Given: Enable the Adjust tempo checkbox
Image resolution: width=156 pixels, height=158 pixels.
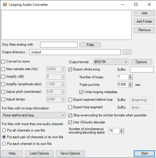Looking at the screenshot, I should click(3, 99).
